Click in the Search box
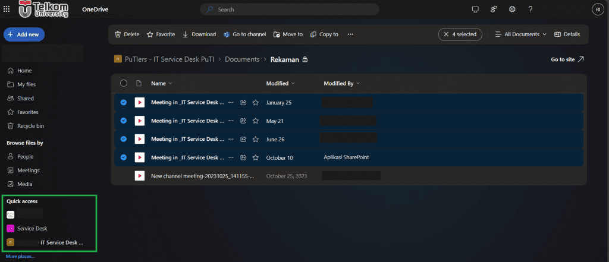 tap(290, 10)
